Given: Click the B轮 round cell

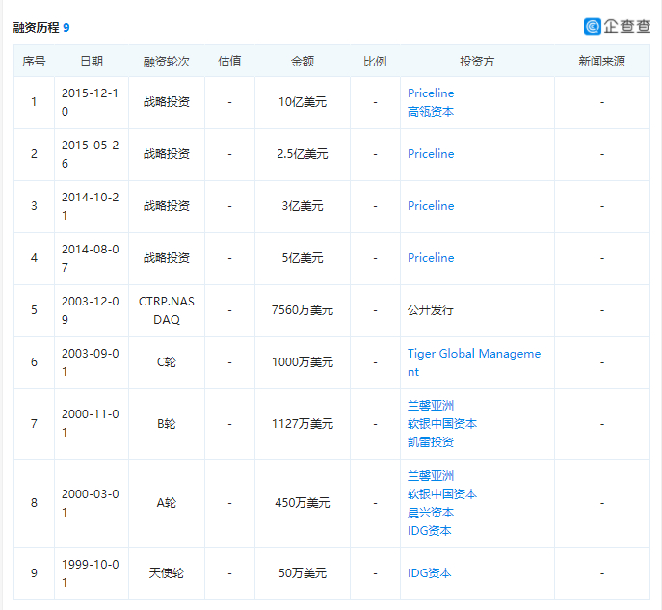Looking at the screenshot, I should (x=167, y=423).
